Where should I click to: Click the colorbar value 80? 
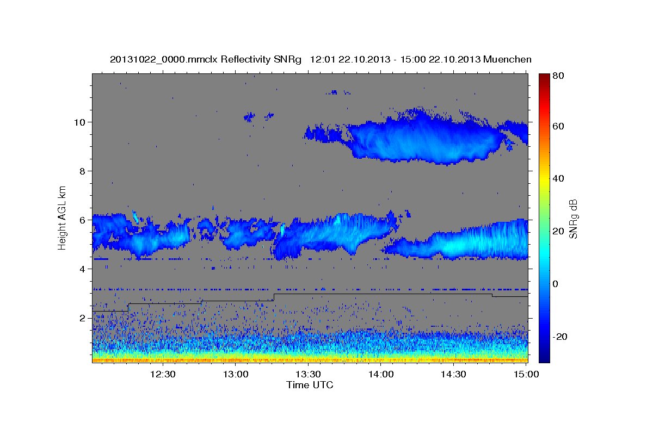(559, 76)
